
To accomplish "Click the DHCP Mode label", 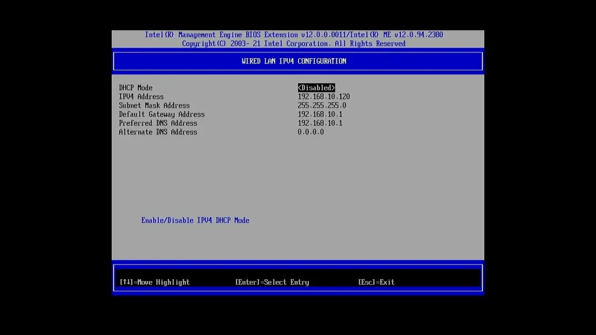I will point(136,88).
